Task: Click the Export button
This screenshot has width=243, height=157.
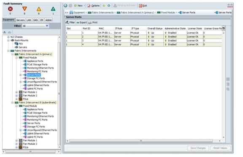Action: click(82, 22)
